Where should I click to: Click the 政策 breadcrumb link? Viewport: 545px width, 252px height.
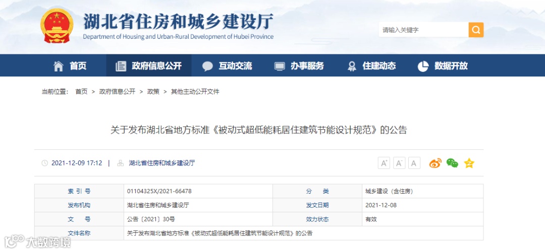click(x=153, y=92)
